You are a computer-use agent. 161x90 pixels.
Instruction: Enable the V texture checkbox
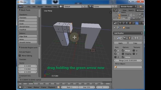(x=134, y=54)
